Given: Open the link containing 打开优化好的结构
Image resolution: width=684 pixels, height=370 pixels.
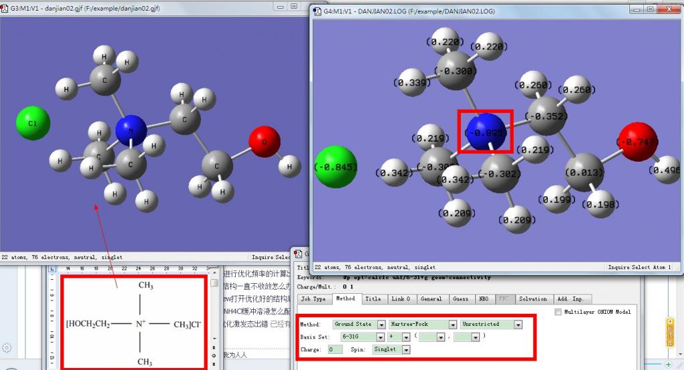Looking at the screenshot, I should pos(257,299).
